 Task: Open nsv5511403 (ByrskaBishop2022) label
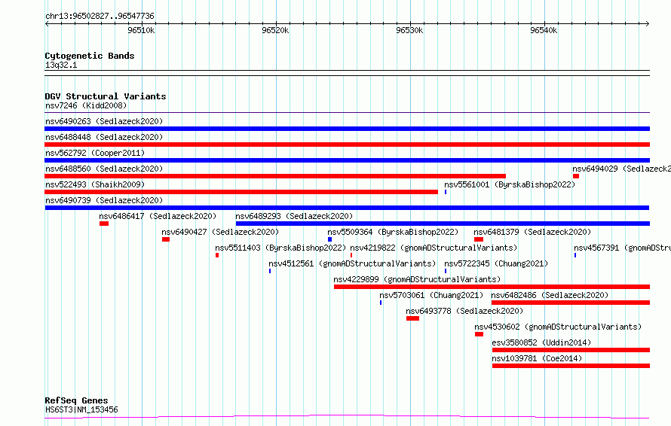coord(280,248)
